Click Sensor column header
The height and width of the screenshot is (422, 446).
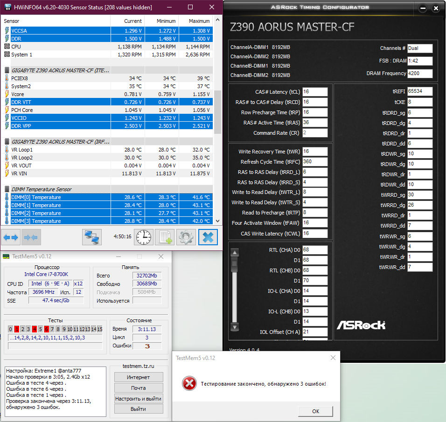(x=56, y=21)
